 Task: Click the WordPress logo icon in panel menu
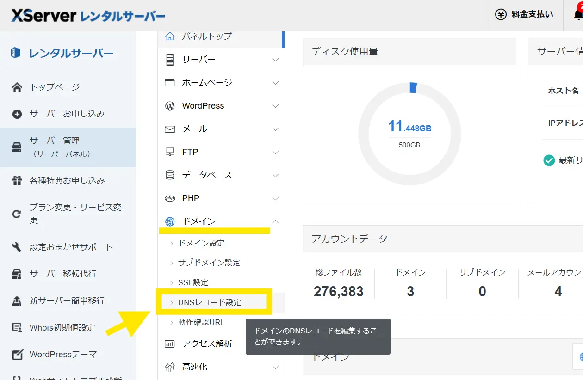[x=170, y=106]
